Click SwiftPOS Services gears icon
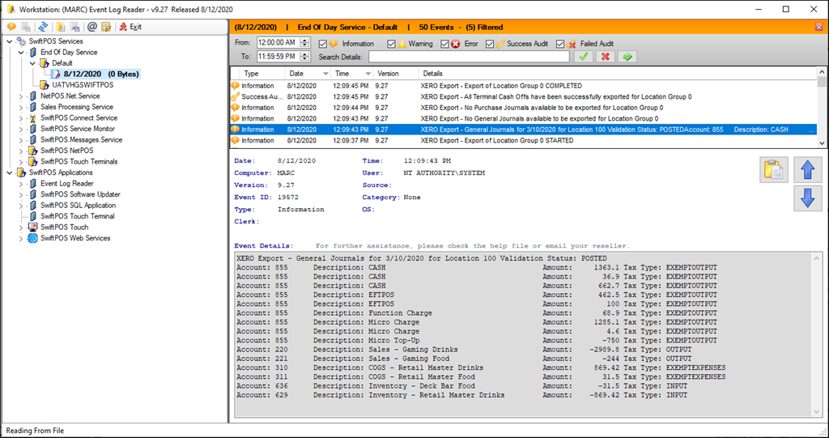Screen dimensions: 829x438 [22, 41]
